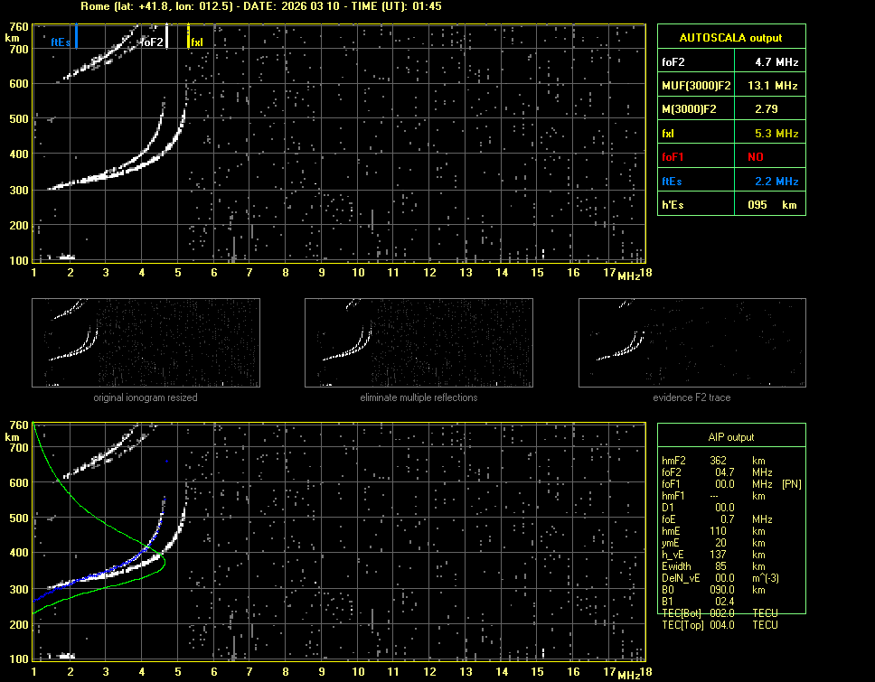Viewport: 875px width, 682px height.
Task: Select the AIP output header
Action: click(730, 437)
